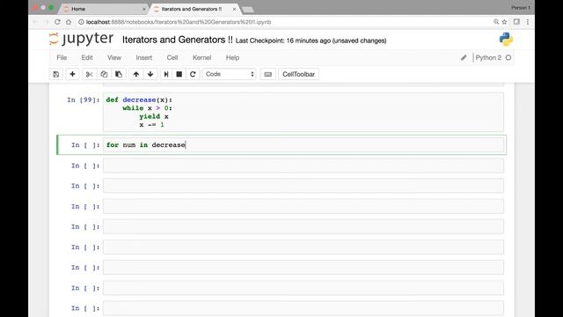The image size is (563, 317).
Task: Paste cells below icon
Action: 119,74
